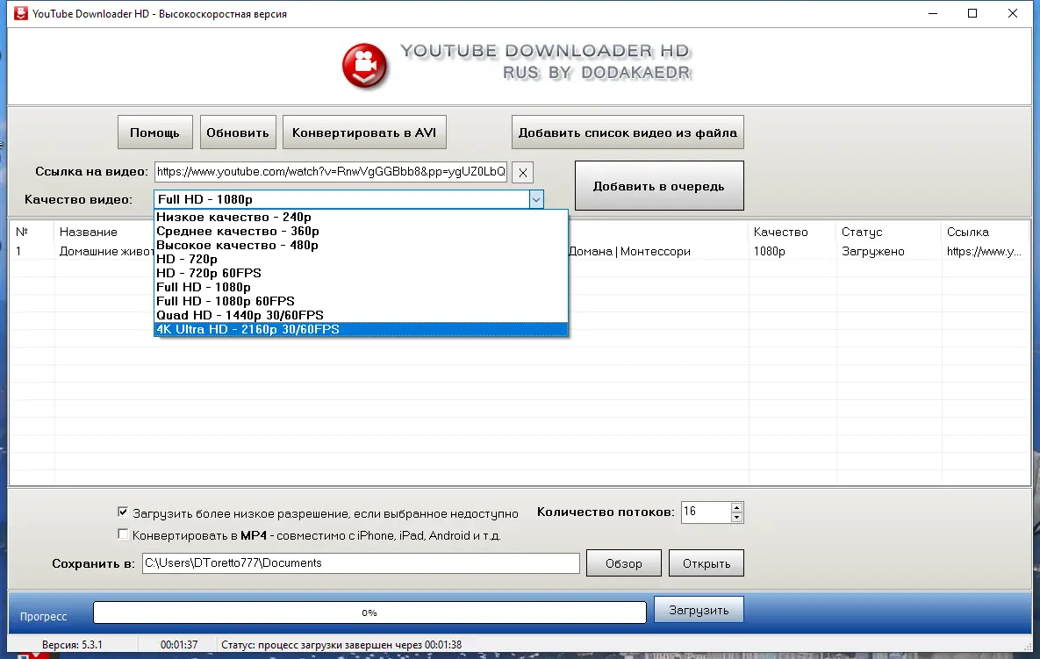
Task: Click the Загружено status cell
Action: tap(873, 251)
